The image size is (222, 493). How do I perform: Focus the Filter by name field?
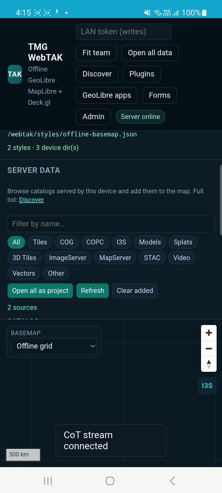click(111, 224)
